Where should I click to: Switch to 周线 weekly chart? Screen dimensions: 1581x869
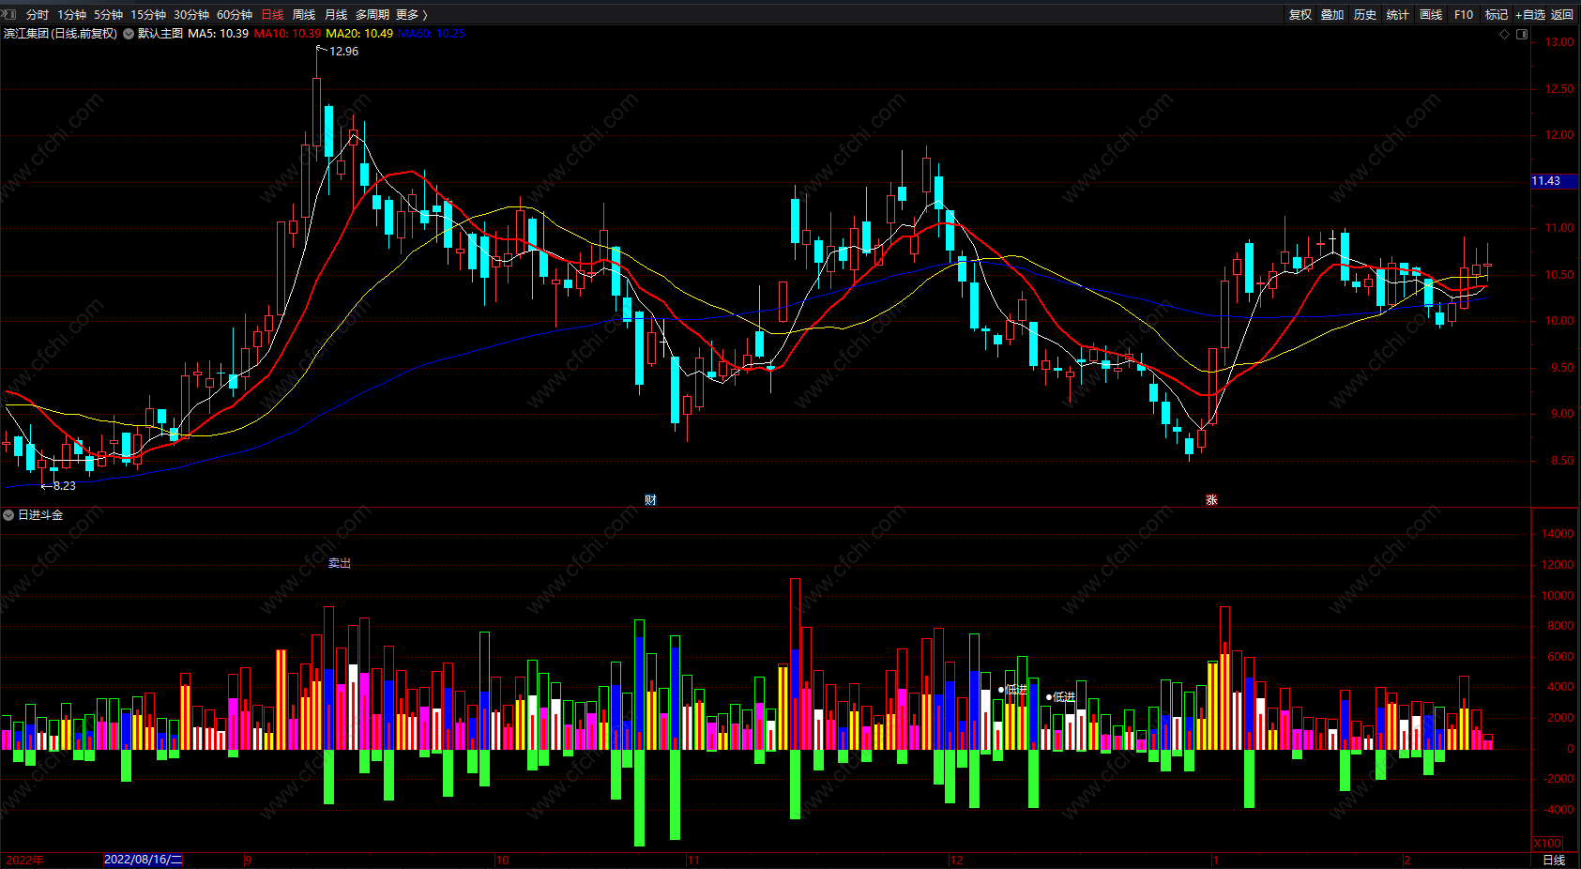pyautogui.click(x=304, y=14)
